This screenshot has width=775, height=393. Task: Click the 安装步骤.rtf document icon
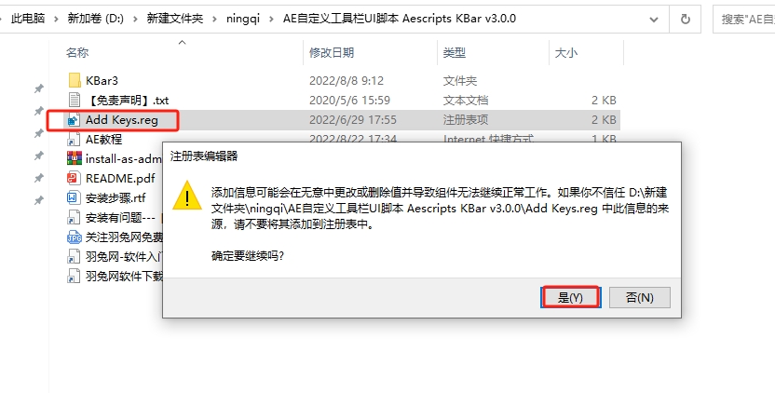pyautogui.click(x=75, y=197)
